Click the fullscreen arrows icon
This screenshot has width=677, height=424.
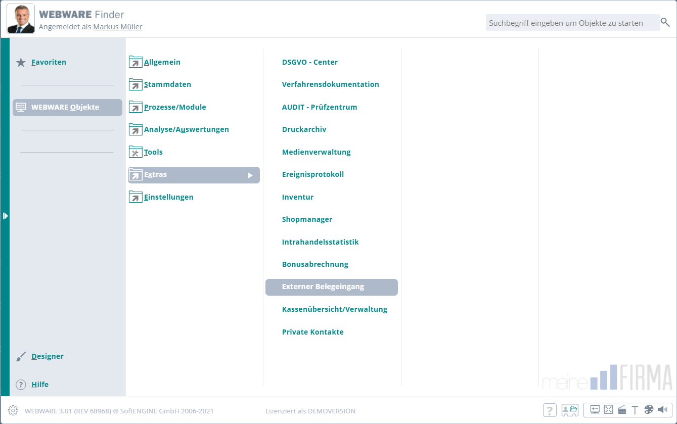coord(608,410)
